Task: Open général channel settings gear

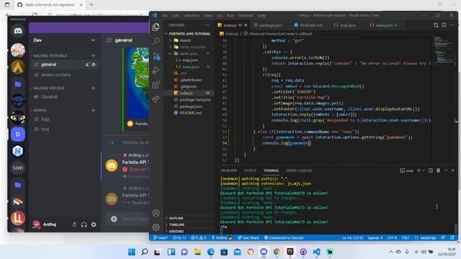Action: [x=94, y=65]
